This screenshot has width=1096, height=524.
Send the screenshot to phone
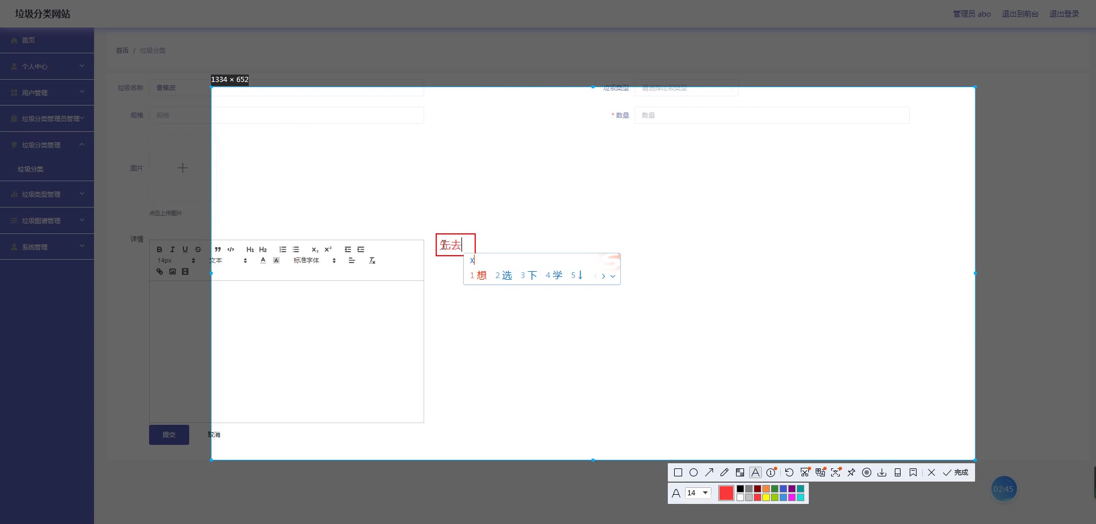coord(898,472)
